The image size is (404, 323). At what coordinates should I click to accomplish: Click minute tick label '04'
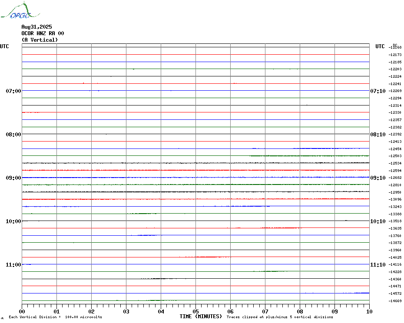pyautogui.click(x=161, y=312)
